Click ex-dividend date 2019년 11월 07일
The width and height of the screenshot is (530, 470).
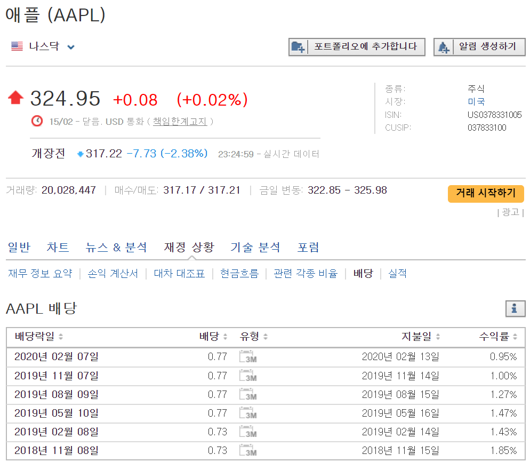tap(57, 376)
